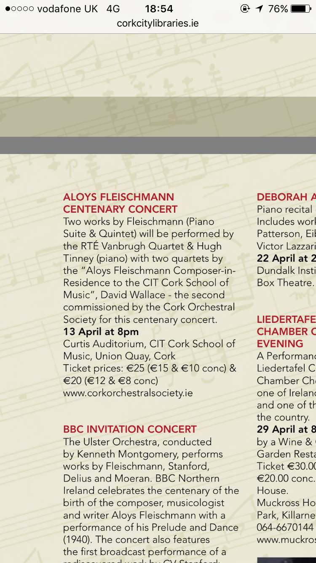The image size is (316, 563).
Task: Tap the 22 April date in right column
Action: pos(287,258)
